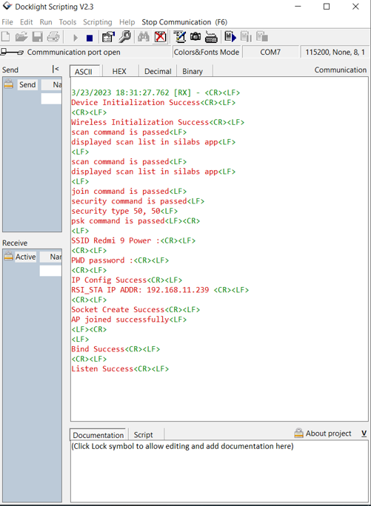Click the Run Script icon

tap(230, 36)
